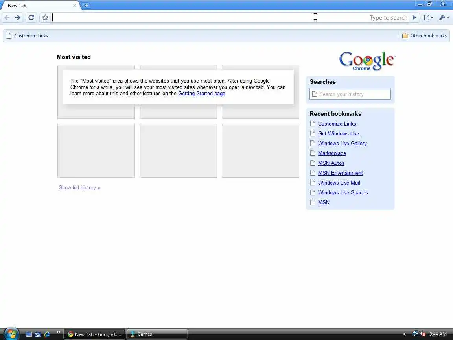453x340 pixels.
Task: Open Get Windows Live bookmark
Action: 338,133
